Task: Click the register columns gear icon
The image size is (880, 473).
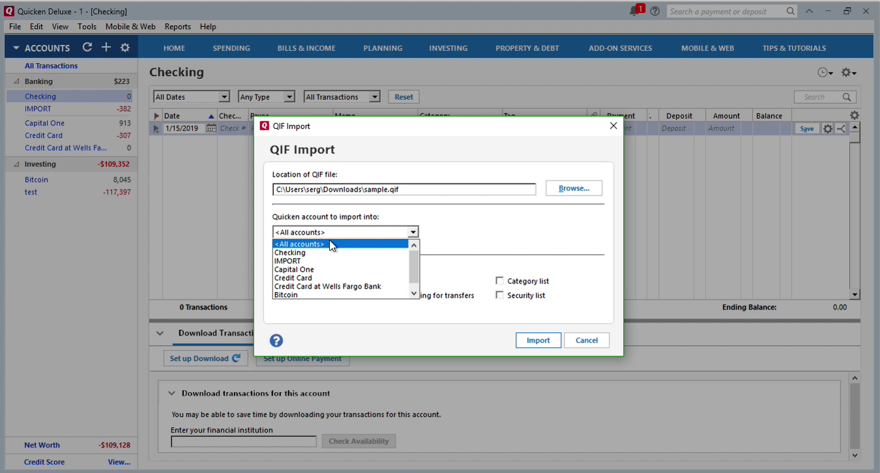Action: (x=855, y=115)
